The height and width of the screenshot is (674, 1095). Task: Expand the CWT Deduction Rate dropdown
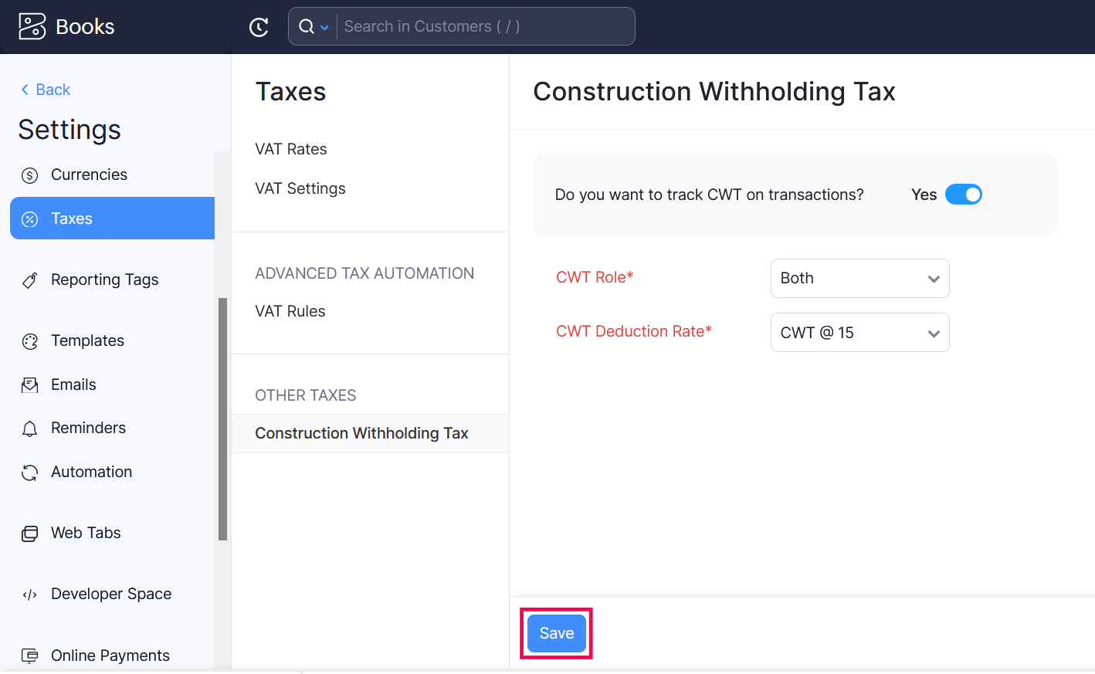(x=859, y=332)
